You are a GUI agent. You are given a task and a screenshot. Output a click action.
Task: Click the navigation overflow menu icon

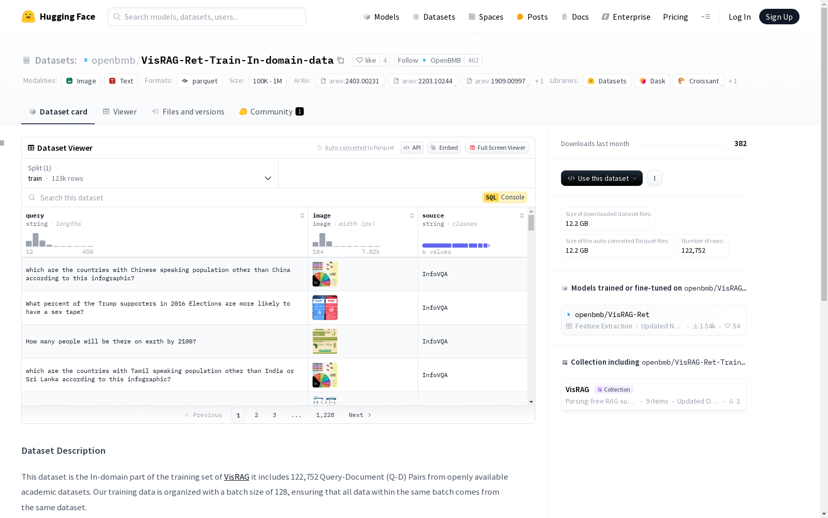[705, 17]
